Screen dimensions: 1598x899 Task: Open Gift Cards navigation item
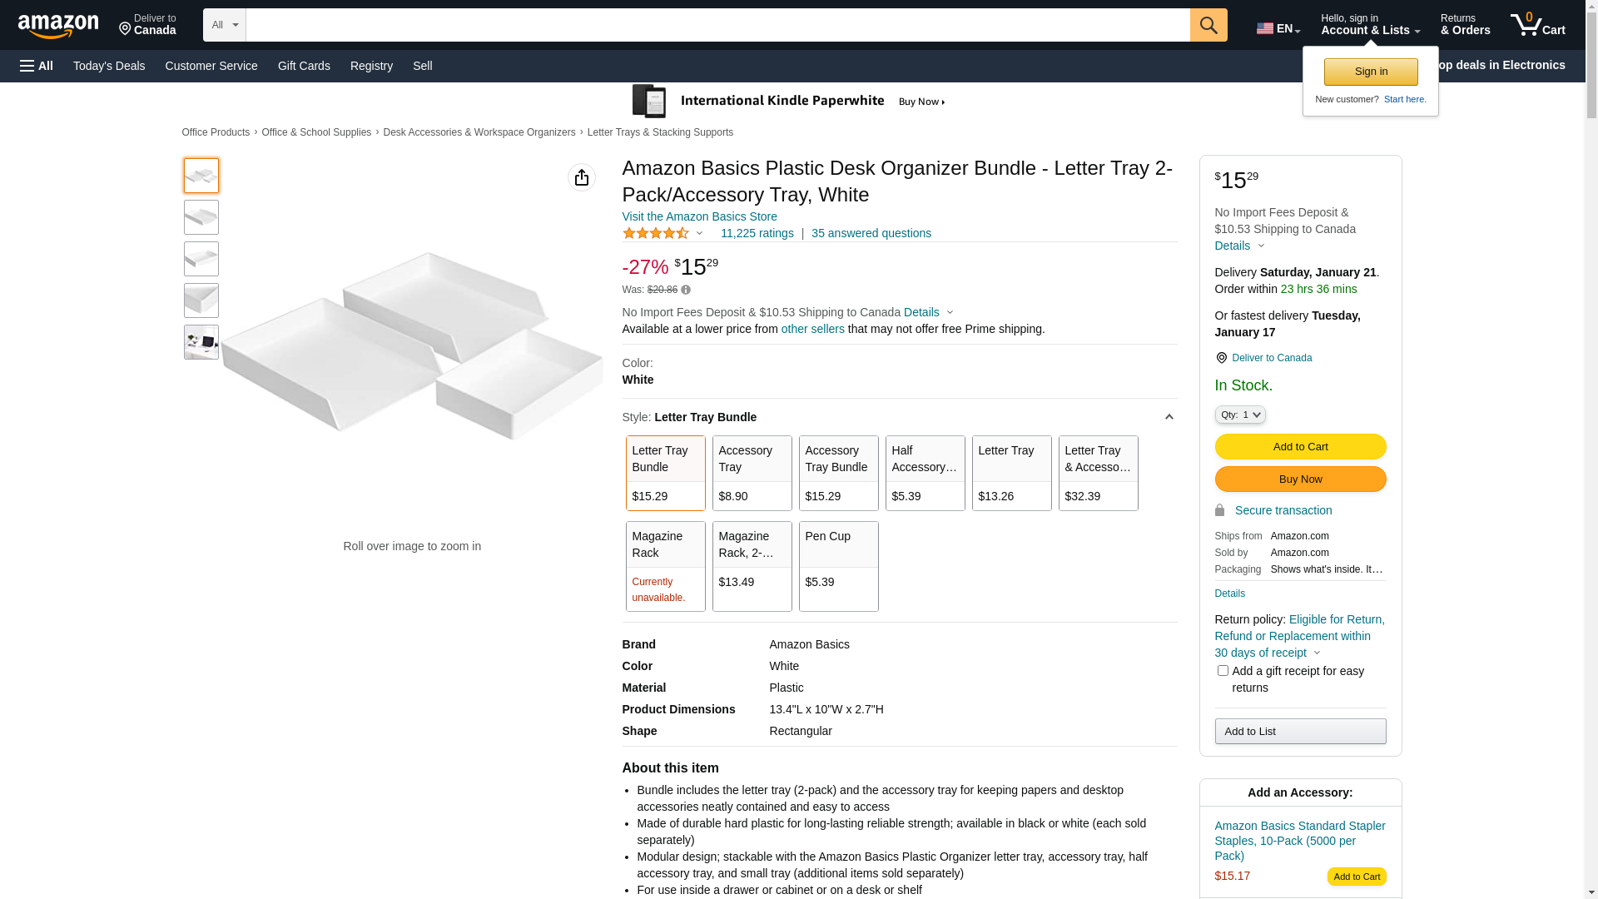(304, 66)
